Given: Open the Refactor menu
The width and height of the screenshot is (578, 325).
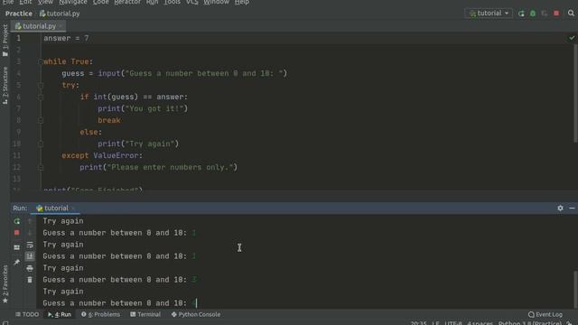Looking at the screenshot, I should [x=127, y=2].
